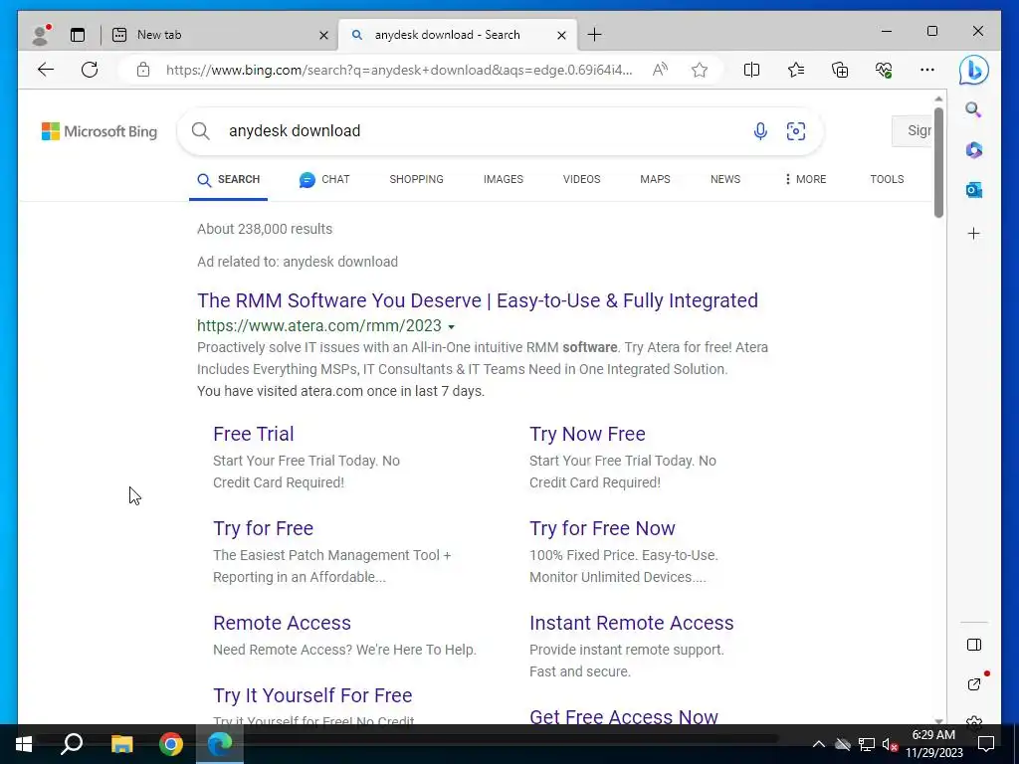
Task: Open the notification center
Action: (x=986, y=744)
